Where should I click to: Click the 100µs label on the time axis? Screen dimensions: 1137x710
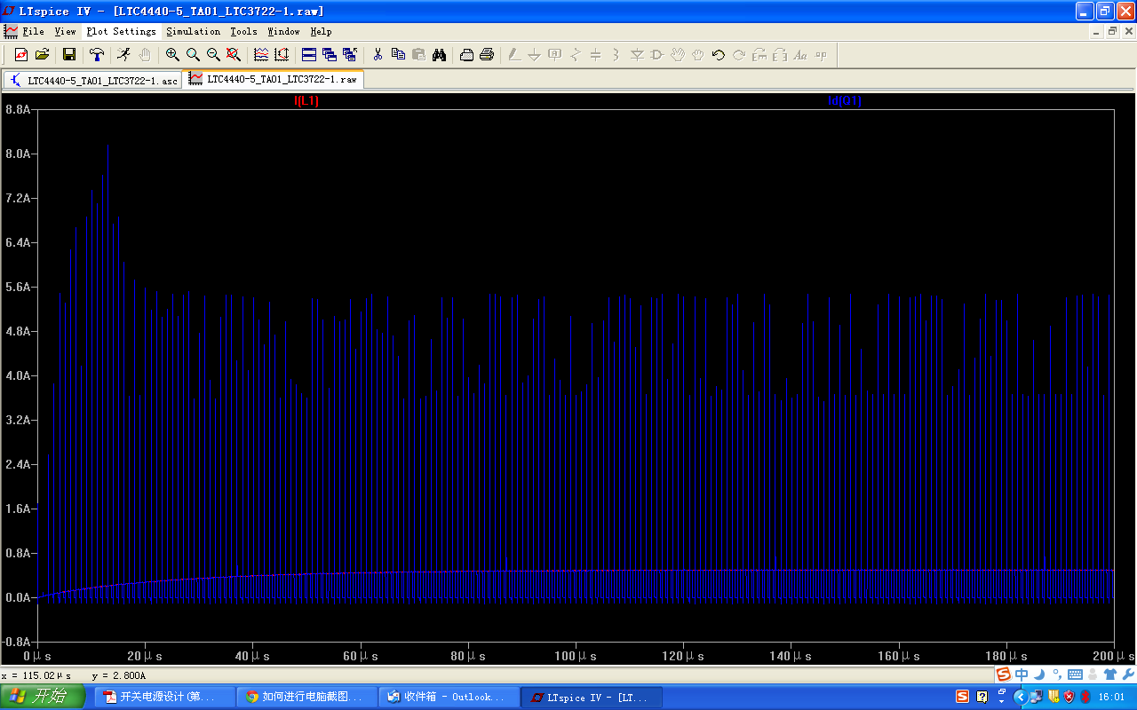576,656
